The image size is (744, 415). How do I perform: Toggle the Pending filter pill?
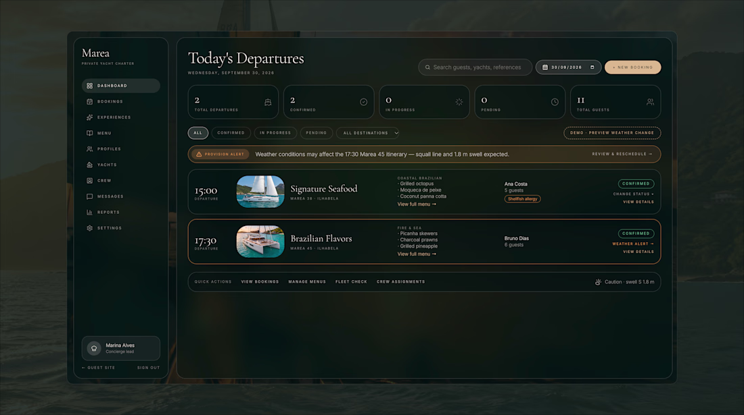click(317, 133)
